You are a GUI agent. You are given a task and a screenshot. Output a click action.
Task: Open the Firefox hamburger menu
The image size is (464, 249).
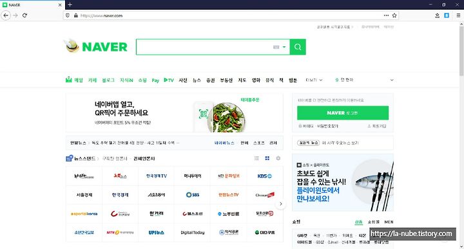[x=458, y=15]
